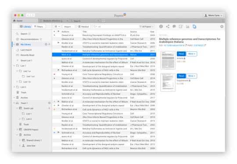Switch sidebar to Library view
The image size is (237, 164).
click(x=25, y=27)
